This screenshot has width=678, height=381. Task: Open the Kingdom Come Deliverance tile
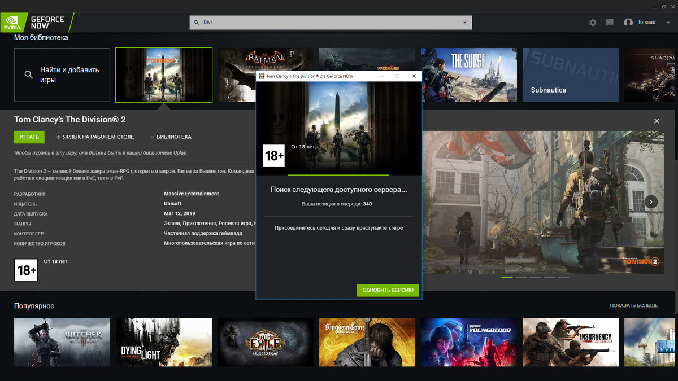point(367,342)
